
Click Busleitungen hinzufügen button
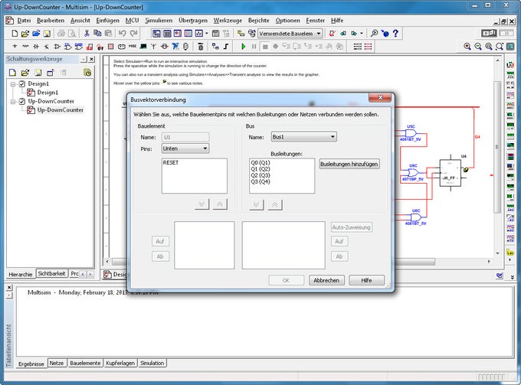point(349,164)
